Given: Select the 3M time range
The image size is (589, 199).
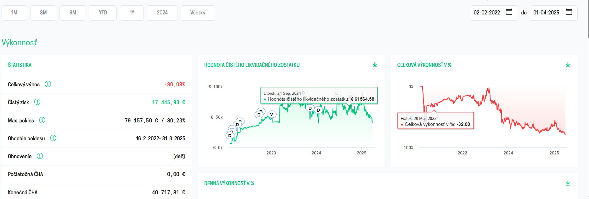Looking at the screenshot, I should 43,13.
